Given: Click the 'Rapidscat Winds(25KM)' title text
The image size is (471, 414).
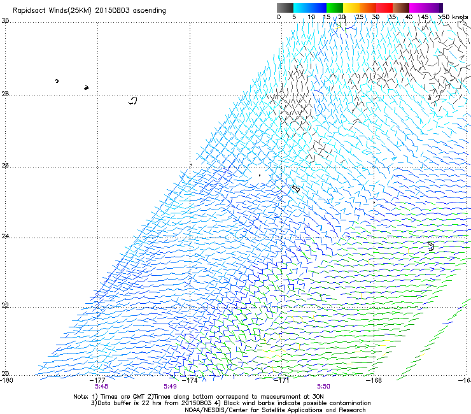Looking at the screenshot, I should 52,11.
